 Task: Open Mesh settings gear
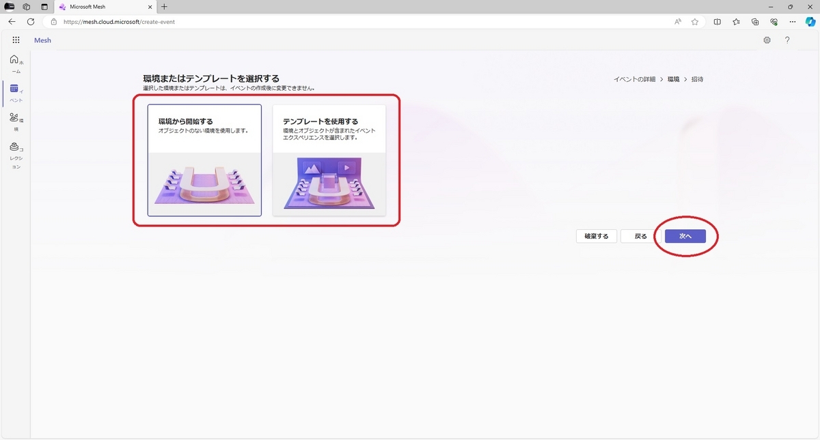click(x=767, y=40)
